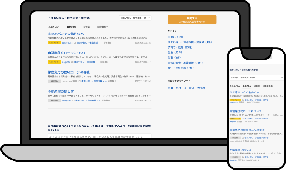Viewport: 286px width, 170px height.
Task: Open the category dropdown on the laptop screen
Action: [135, 18]
